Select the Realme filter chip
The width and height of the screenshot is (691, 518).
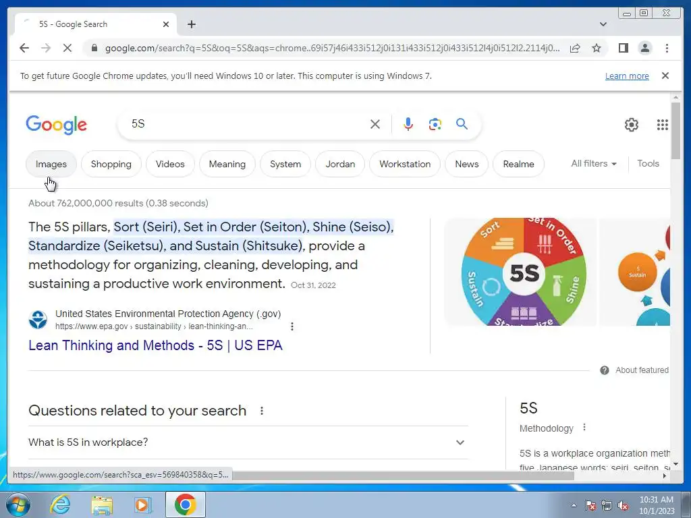[x=518, y=164]
